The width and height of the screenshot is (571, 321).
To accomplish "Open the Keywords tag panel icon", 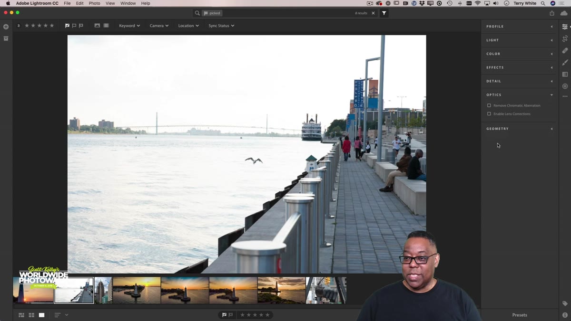I will [565, 303].
